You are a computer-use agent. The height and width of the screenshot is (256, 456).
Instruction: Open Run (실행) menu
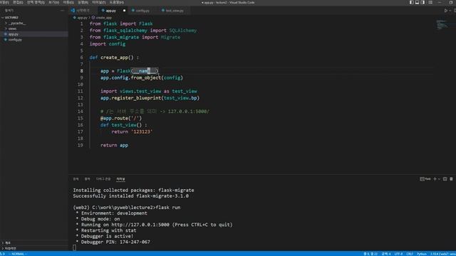[x=83, y=2]
